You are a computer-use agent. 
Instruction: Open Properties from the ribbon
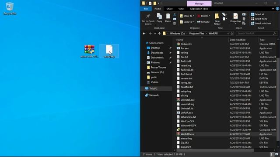[x=235, y=18]
